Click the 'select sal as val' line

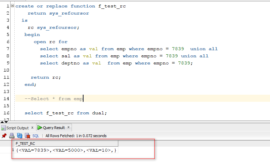[124, 56]
